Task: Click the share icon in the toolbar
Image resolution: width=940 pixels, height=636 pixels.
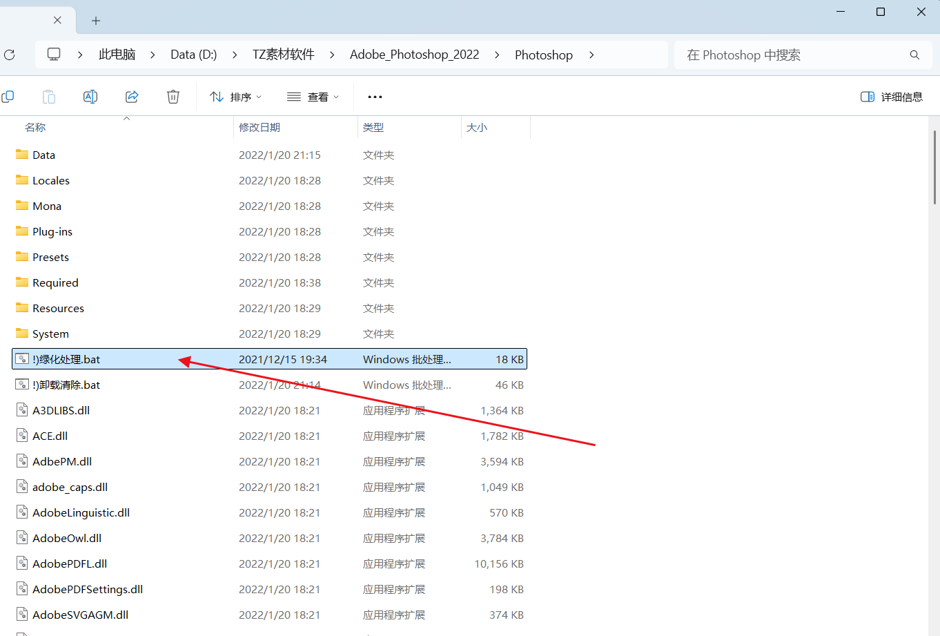Action: [x=132, y=97]
